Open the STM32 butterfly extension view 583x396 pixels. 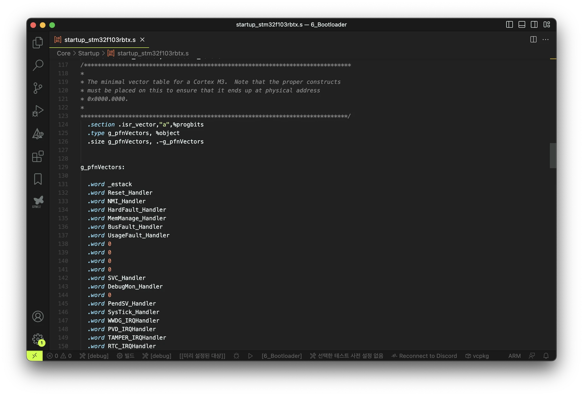(x=38, y=202)
